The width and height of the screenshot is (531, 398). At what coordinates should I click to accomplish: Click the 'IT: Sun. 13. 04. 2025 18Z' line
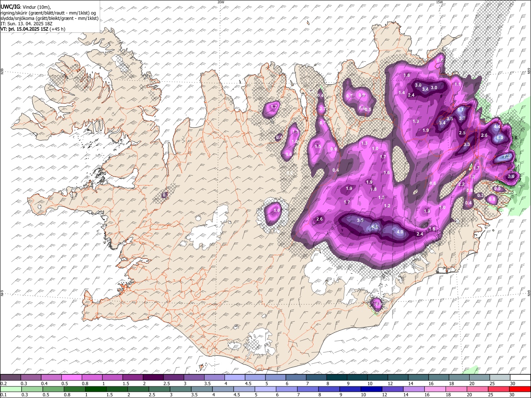(x=26, y=24)
